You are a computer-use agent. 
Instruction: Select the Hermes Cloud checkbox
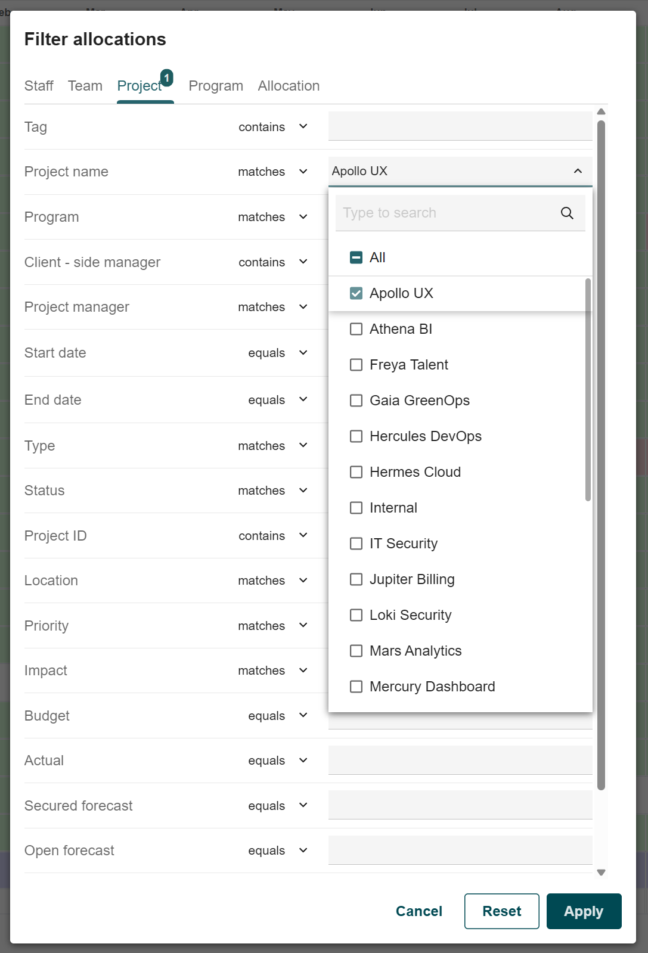click(x=356, y=472)
